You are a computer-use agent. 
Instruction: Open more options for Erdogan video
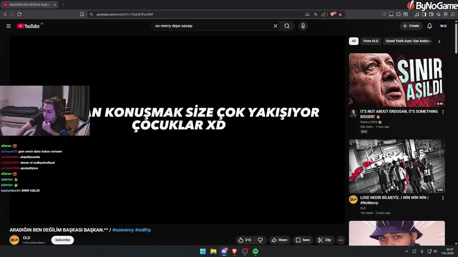443,112
